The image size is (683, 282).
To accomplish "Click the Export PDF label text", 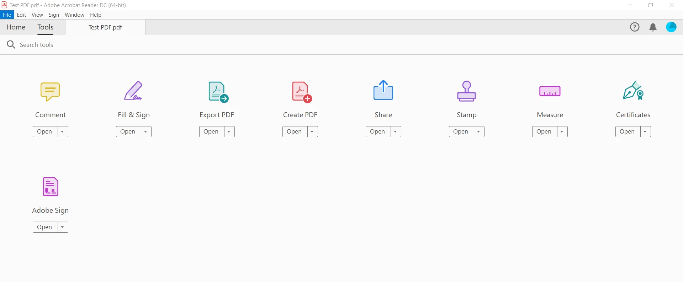I will tap(217, 115).
